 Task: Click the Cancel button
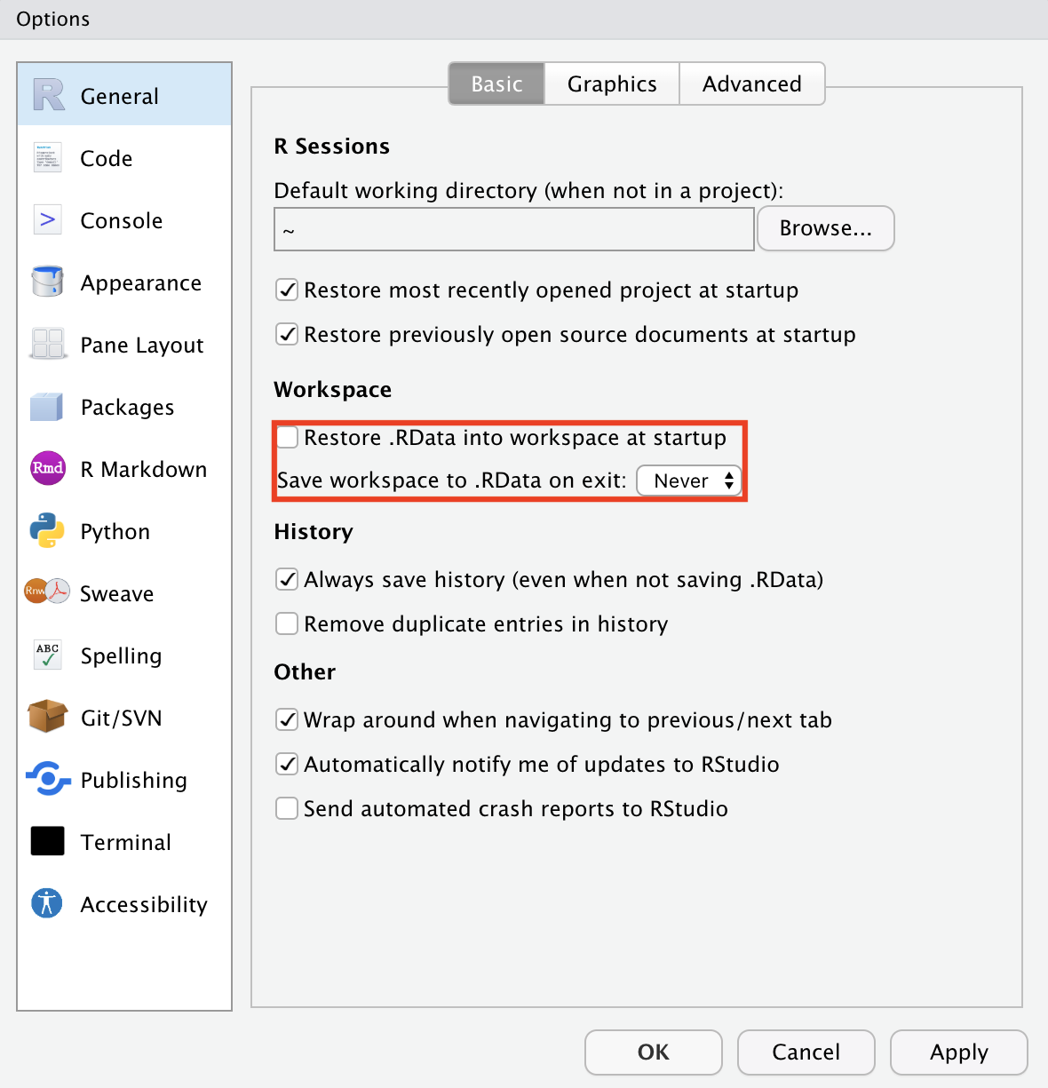click(806, 1052)
